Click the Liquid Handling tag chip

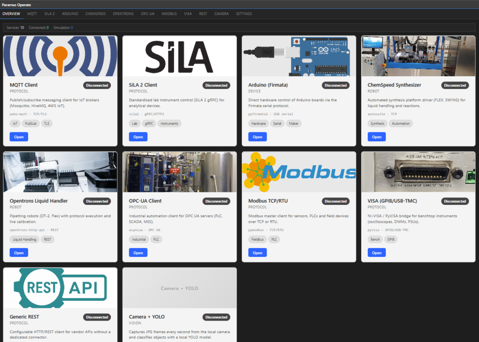click(x=24, y=240)
